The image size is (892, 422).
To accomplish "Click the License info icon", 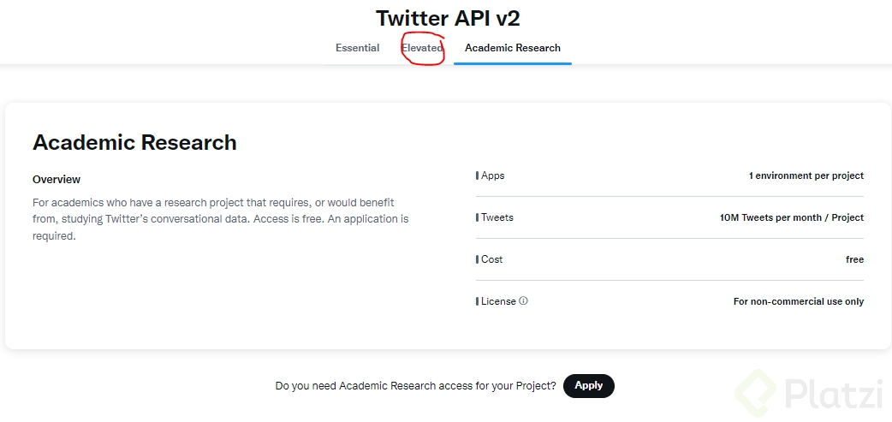I will pyautogui.click(x=524, y=301).
